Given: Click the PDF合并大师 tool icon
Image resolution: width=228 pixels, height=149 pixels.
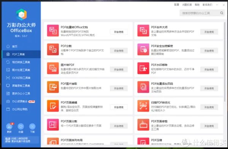Looking at the screenshot, I should coord(143,30).
